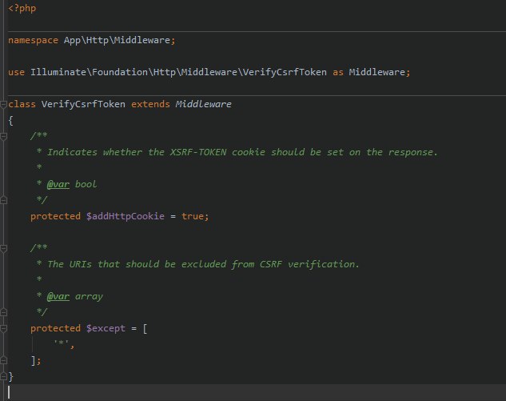Screen dimensions: 506x401
Task: Click the Middleware alias in use statement
Action: tap(377, 72)
